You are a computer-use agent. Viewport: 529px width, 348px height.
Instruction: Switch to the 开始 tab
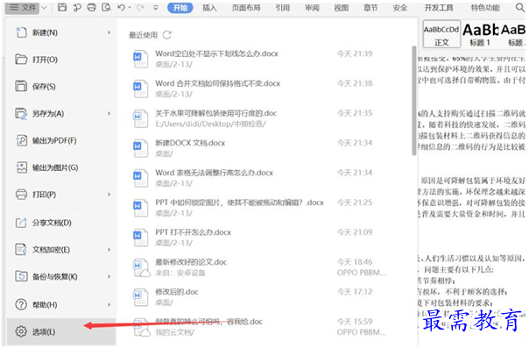(180, 7)
